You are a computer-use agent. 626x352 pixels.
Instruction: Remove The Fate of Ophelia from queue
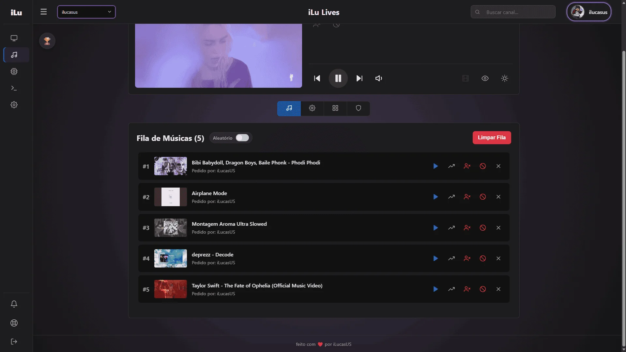(x=498, y=289)
